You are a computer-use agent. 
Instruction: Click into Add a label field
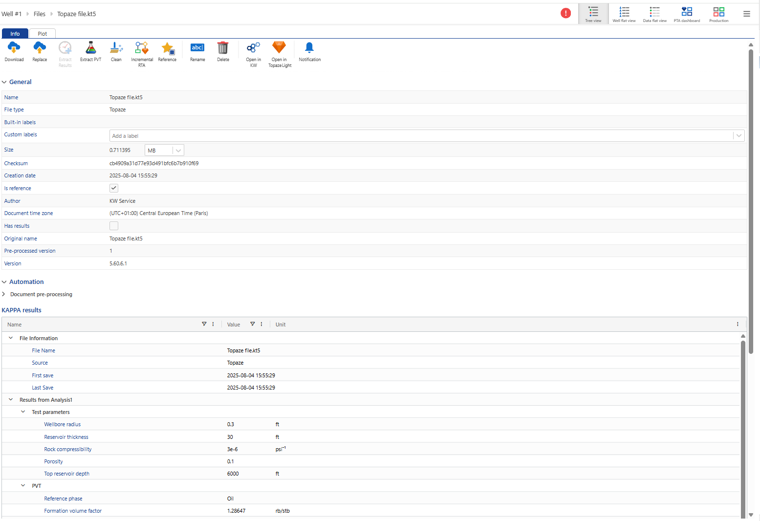pos(421,136)
